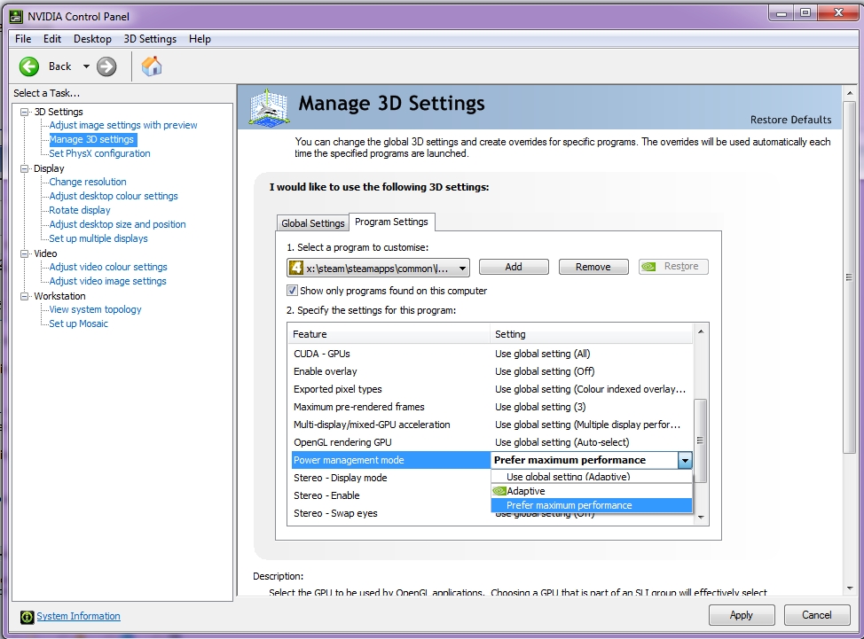Select Manage 3D settings tree item

92,139
